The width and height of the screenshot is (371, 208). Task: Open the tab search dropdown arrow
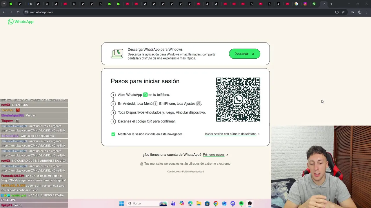(x=4, y=4)
